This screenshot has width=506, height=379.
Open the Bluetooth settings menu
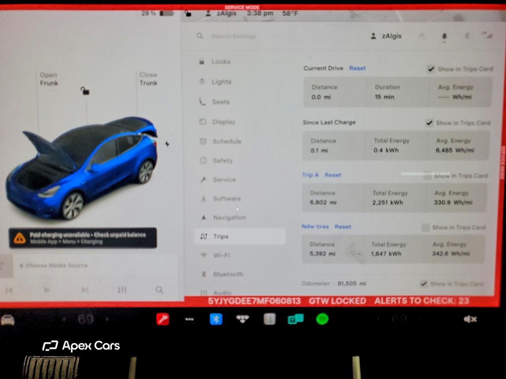(228, 274)
